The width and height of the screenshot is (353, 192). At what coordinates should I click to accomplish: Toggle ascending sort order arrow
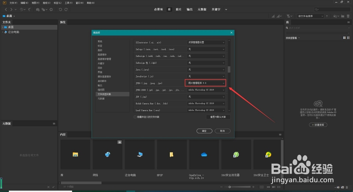click(327, 16)
